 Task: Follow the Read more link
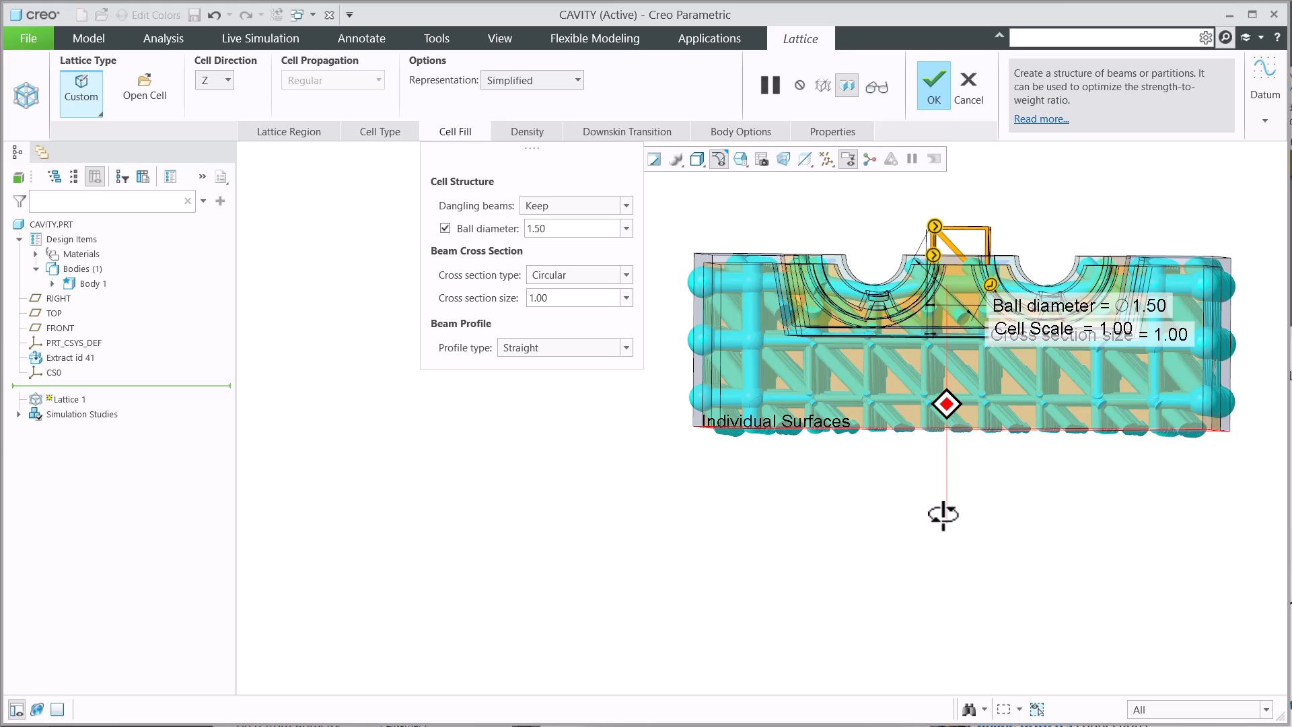(x=1041, y=119)
